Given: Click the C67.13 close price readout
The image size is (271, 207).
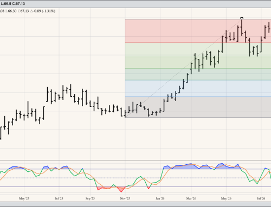Looking at the screenshot, I should pyautogui.click(x=23, y=11).
